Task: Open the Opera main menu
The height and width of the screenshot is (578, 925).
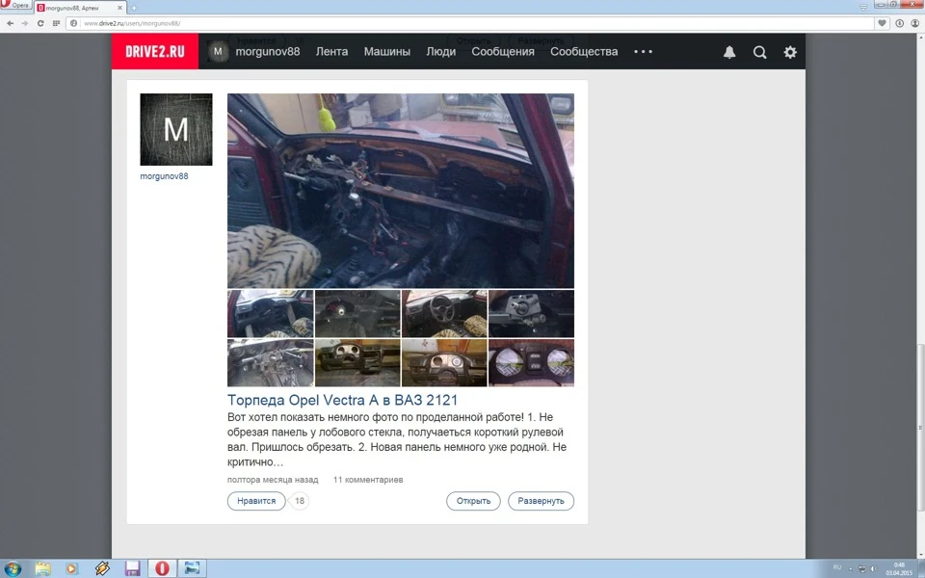Action: (15, 6)
